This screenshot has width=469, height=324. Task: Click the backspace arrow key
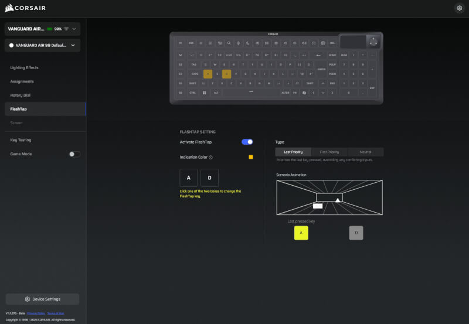[x=318, y=55]
